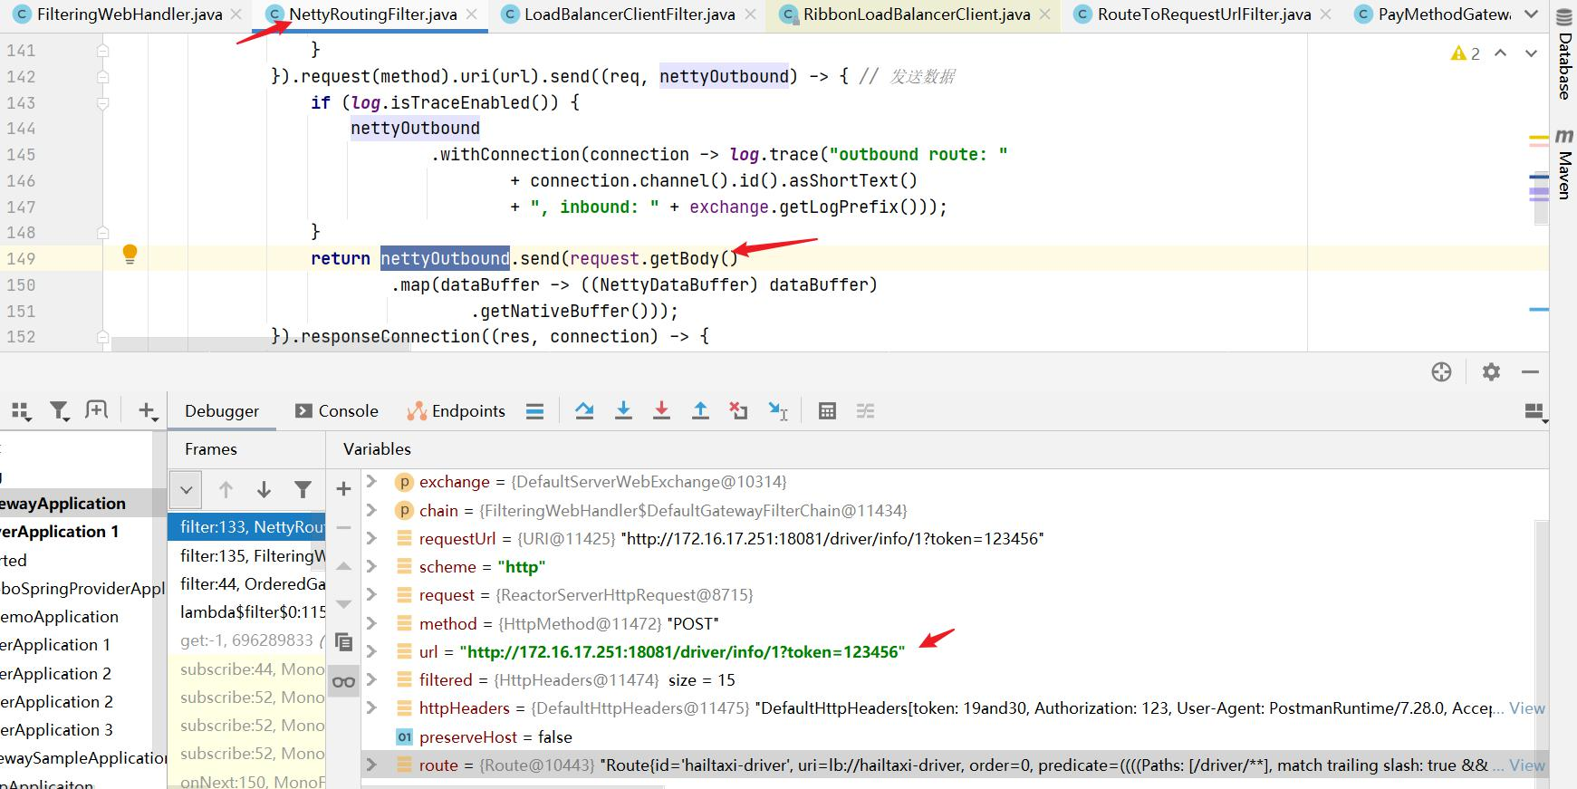1577x789 pixels.
Task: Click previous frame up arrow in Frames
Action: 226,490
